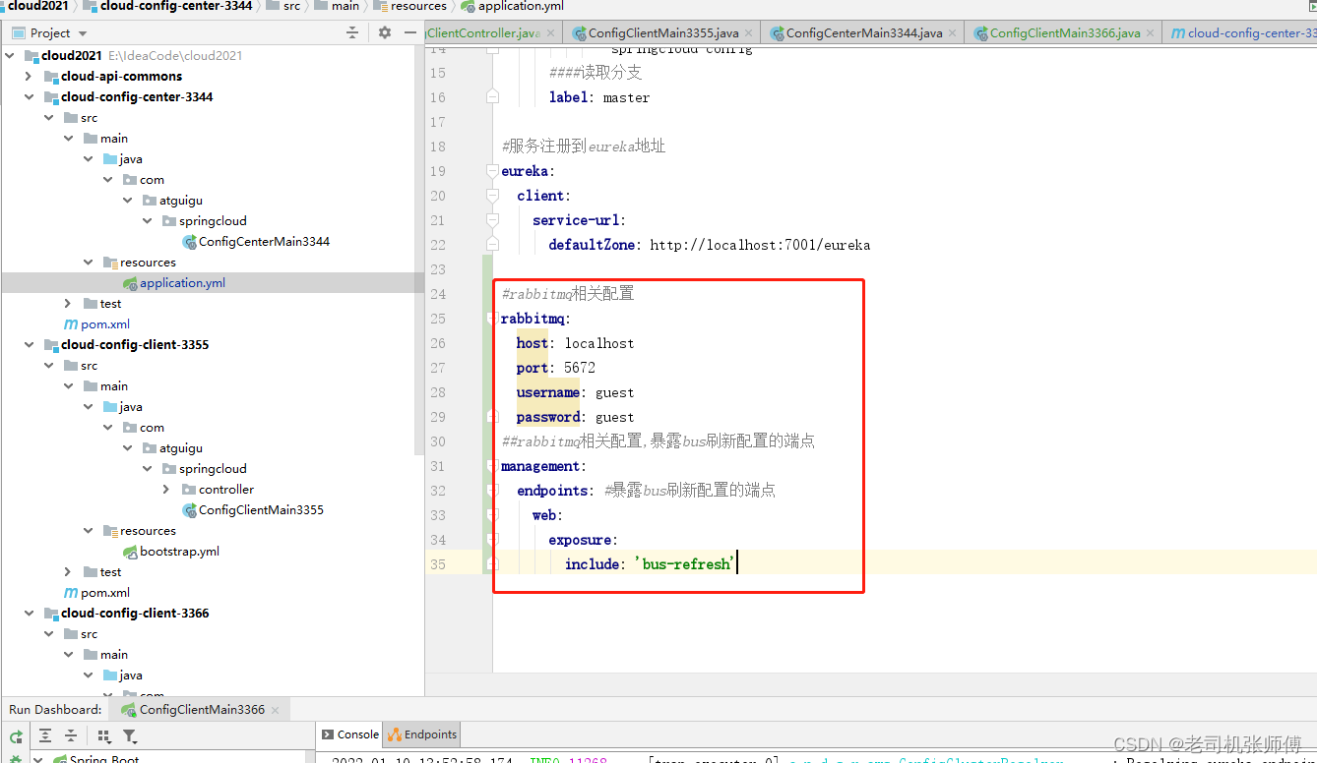Image resolution: width=1317 pixels, height=763 pixels.
Task: Open pom.xml under cloud-config-client-3355
Action: click(x=96, y=592)
